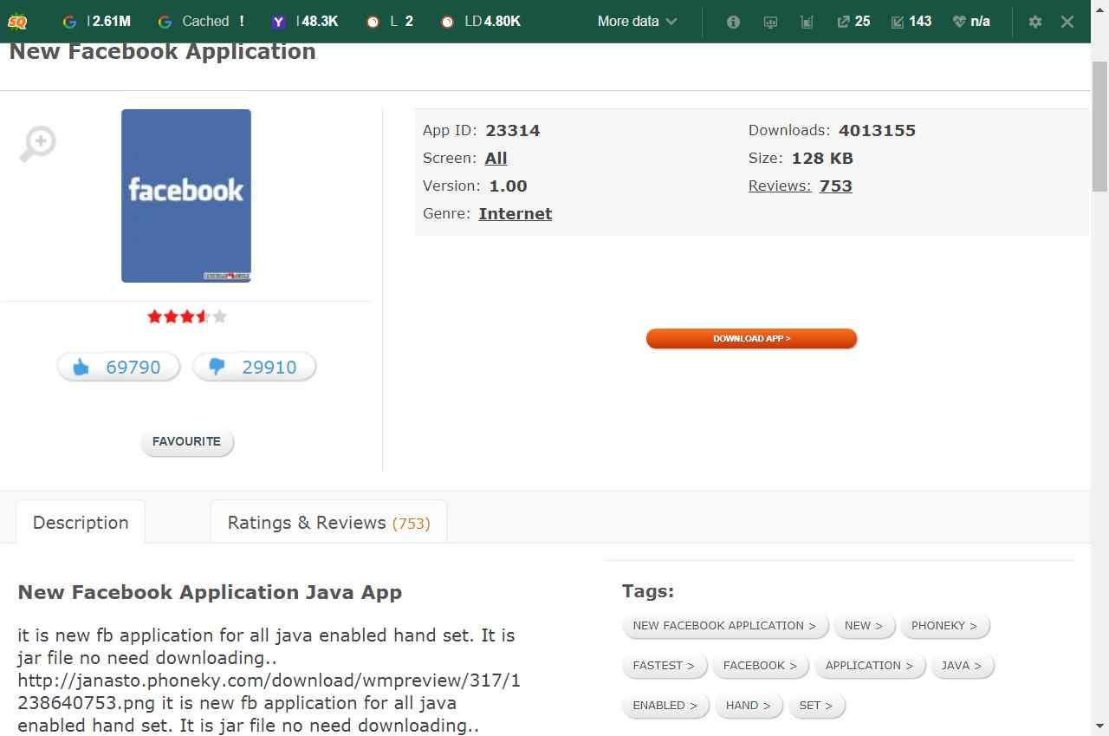The width and height of the screenshot is (1109, 736).
Task: Switch to the Ratings & Reviews tab
Action: coord(328,521)
